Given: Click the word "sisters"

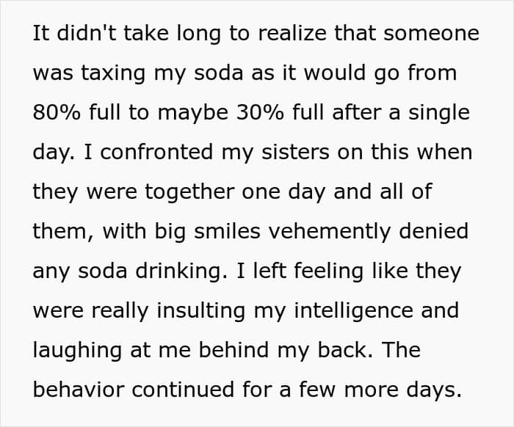Looking at the screenshot, I should tap(295, 152).
